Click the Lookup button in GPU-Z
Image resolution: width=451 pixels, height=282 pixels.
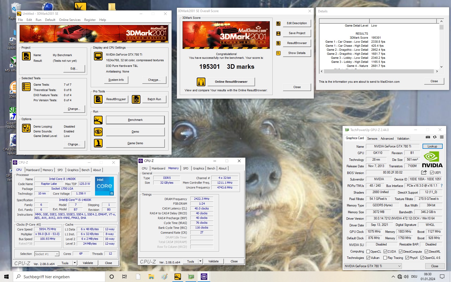[432, 146]
